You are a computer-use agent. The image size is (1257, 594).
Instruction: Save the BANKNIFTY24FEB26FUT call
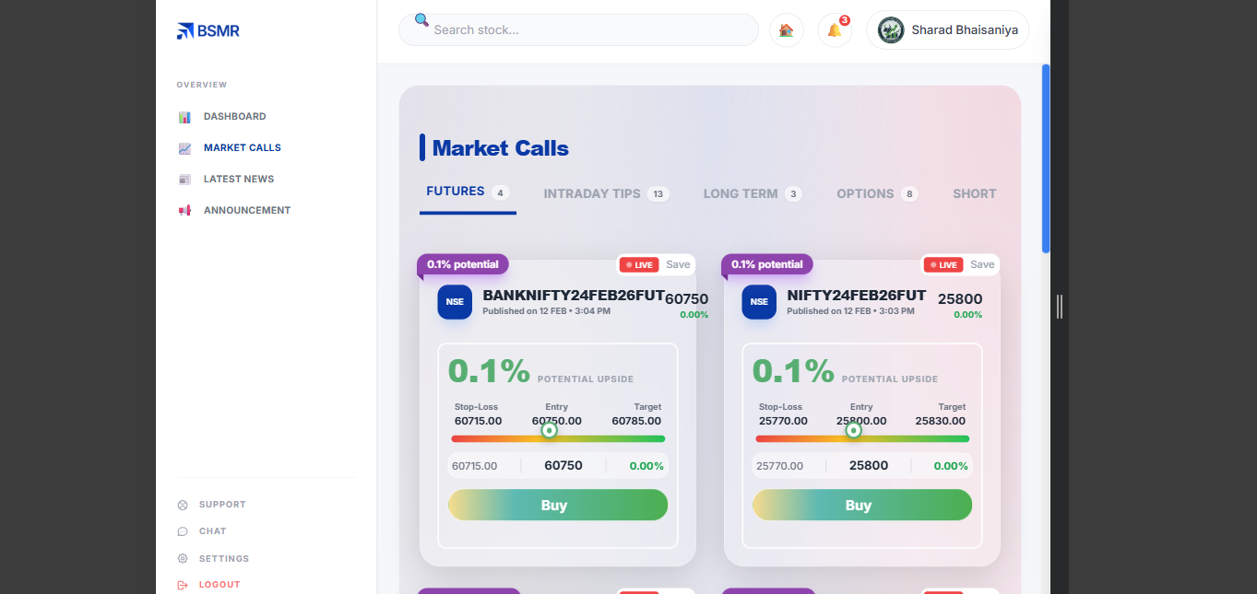pyautogui.click(x=678, y=265)
